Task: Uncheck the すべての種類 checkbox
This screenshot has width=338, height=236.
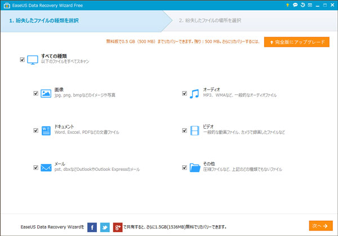Action: point(22,60)
